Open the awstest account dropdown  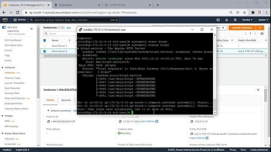(263, 20)
